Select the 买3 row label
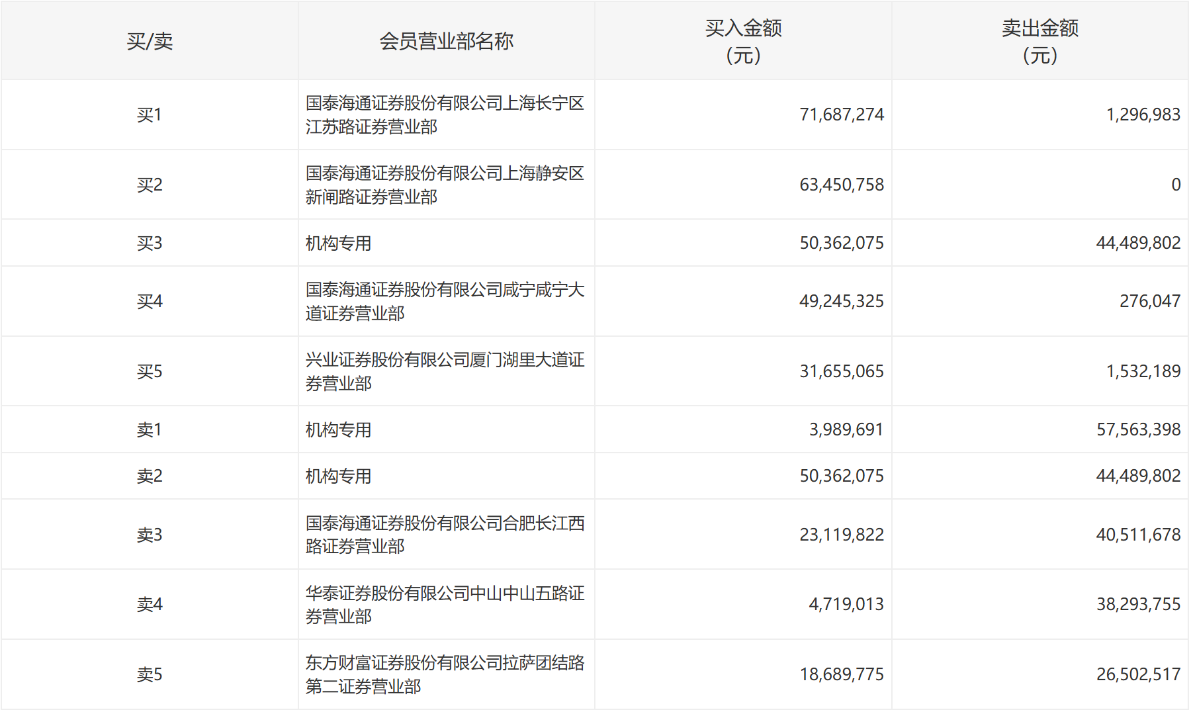This screenshot has width=1191, height=710. pyautogui.click(x=150, y=243)
